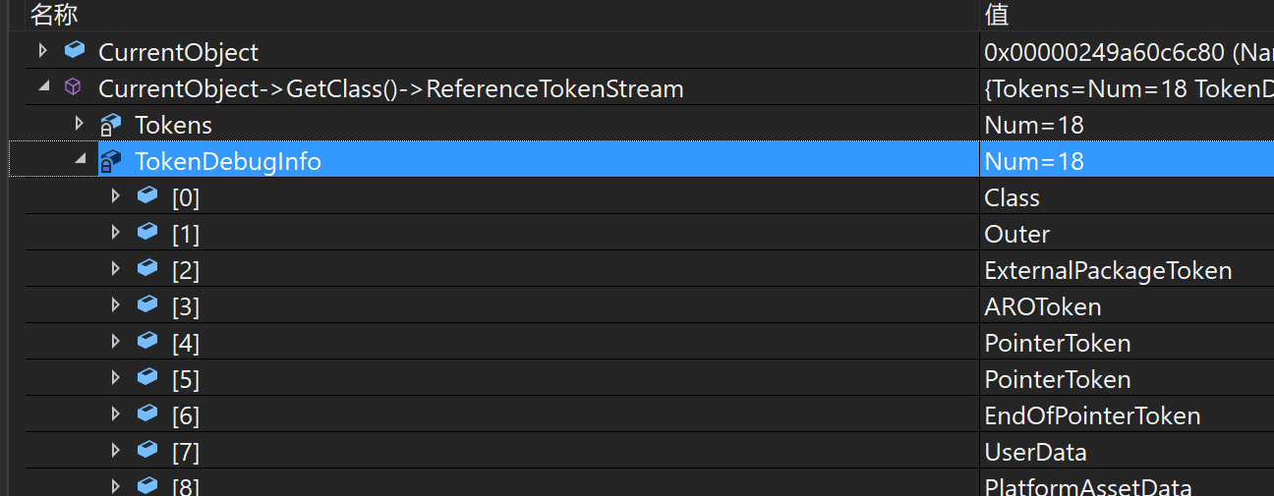Collapse the TokenDebugInfo array
The height and width of the screenshot is (496, 1274).
pyautogui.click(x=81, y=160)
